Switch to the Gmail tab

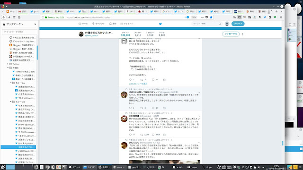(22, 11)
